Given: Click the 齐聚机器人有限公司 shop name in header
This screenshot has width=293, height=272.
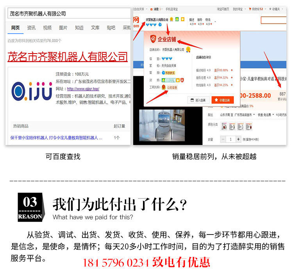Looking at the screenshot, I should [x=157, y=20].
